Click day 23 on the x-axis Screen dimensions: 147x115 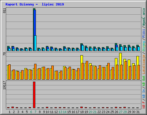[103, 112]
